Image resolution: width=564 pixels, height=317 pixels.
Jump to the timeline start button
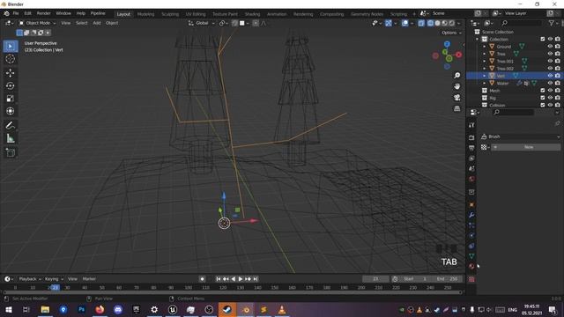coord(219,279)
